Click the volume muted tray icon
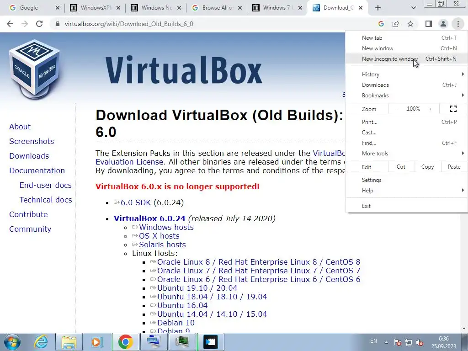 [420, 342]
